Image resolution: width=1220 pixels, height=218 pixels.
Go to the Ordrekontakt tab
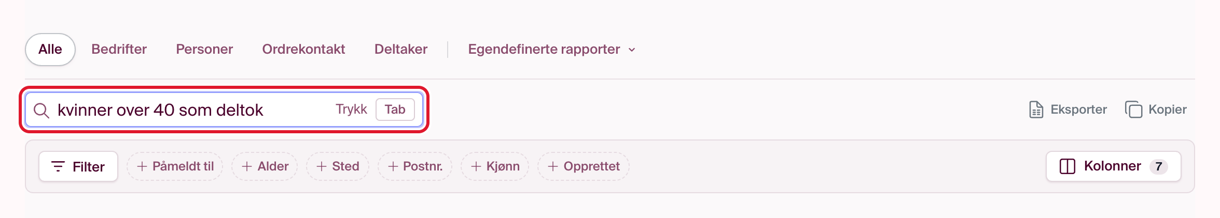(x=303, y=50)
